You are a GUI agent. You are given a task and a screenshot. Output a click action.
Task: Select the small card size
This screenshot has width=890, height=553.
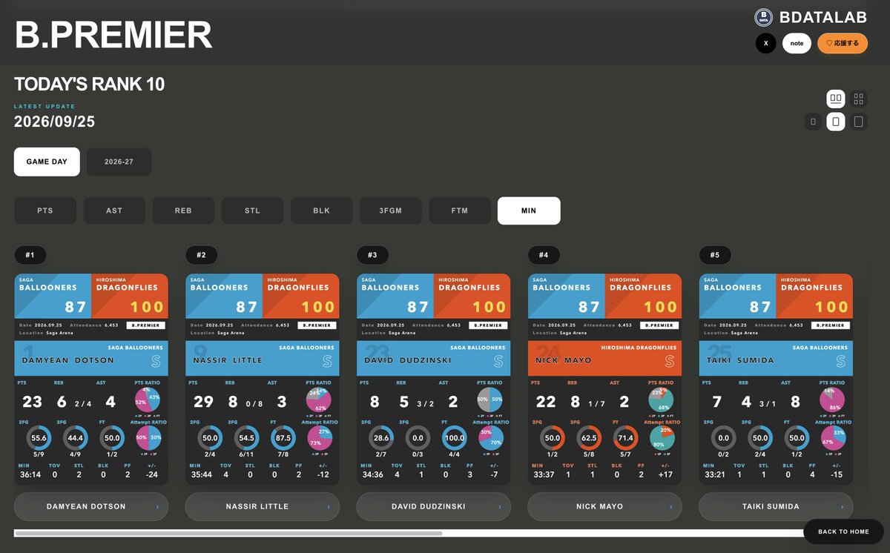click(814, 122)
